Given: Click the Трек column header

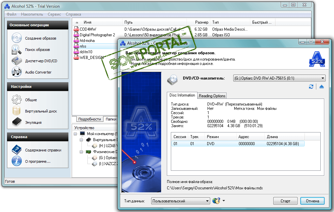Looking at the screenshot, I should [197, 137].
